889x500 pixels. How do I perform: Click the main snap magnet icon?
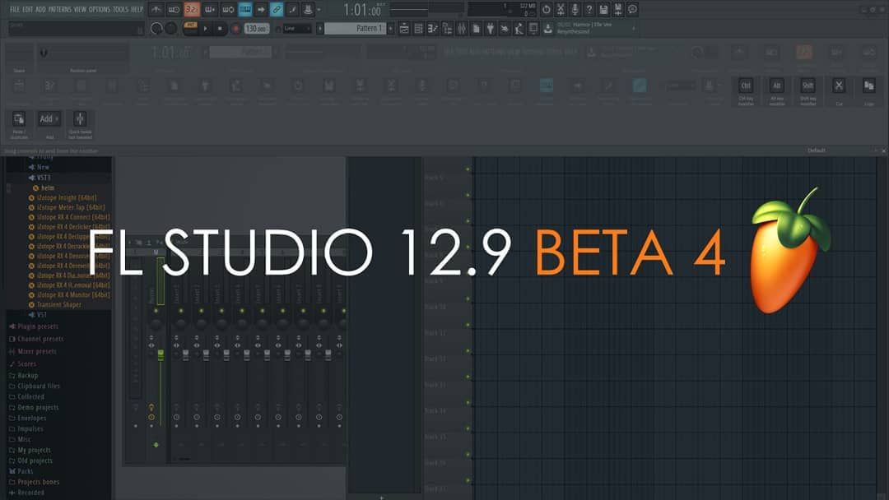tap(278, 28)
